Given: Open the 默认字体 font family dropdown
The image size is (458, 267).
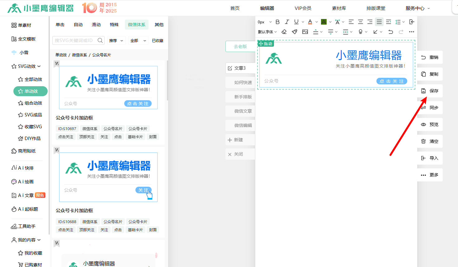Looking at the screenshot, I should click(x=267, y=32).
